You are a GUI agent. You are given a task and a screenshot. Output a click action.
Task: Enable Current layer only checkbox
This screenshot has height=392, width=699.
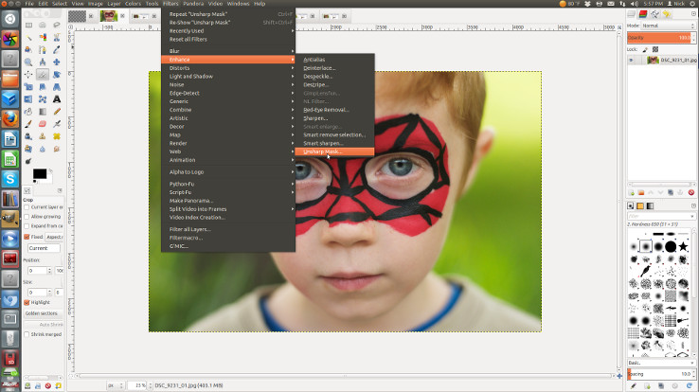pyautogui.click(x=27, y=207)
